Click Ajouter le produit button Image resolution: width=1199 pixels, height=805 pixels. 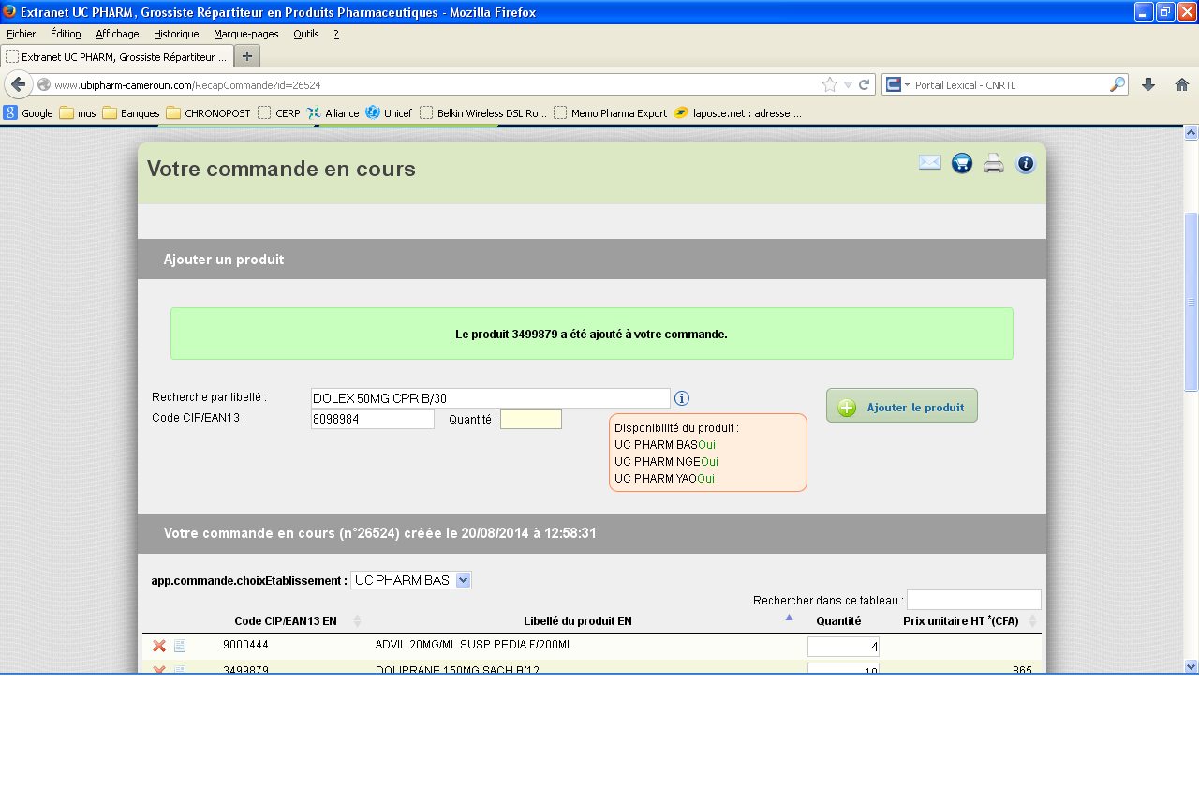902,406
